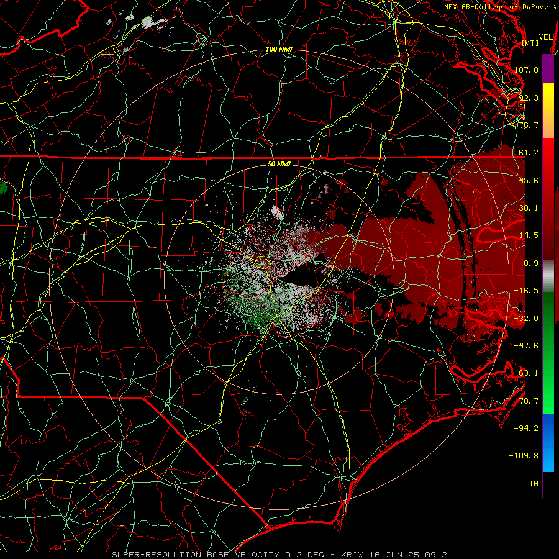Pick the black TH segment of color bar
Screen dimensions: 559x559
[x=548, y=484]
